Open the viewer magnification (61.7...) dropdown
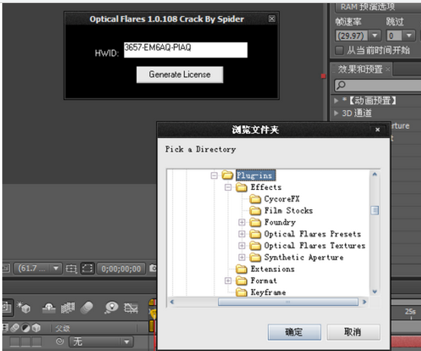 pos(38,268)
